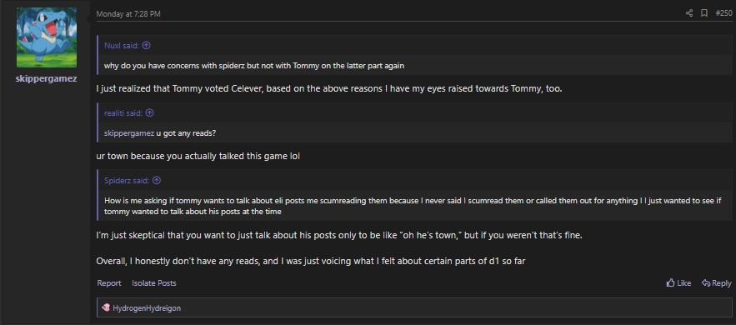736x325 pixels.
Task: Like this post
Action: pos(678,283)
